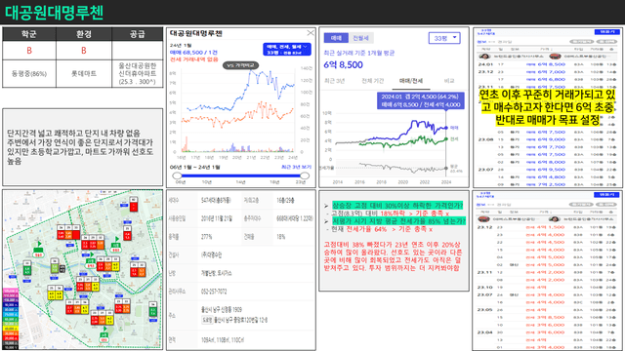Switch to the 매매 toggle segment
This screenshot has height=351, width=625.
pyautogui.click(x=336, y=38)
